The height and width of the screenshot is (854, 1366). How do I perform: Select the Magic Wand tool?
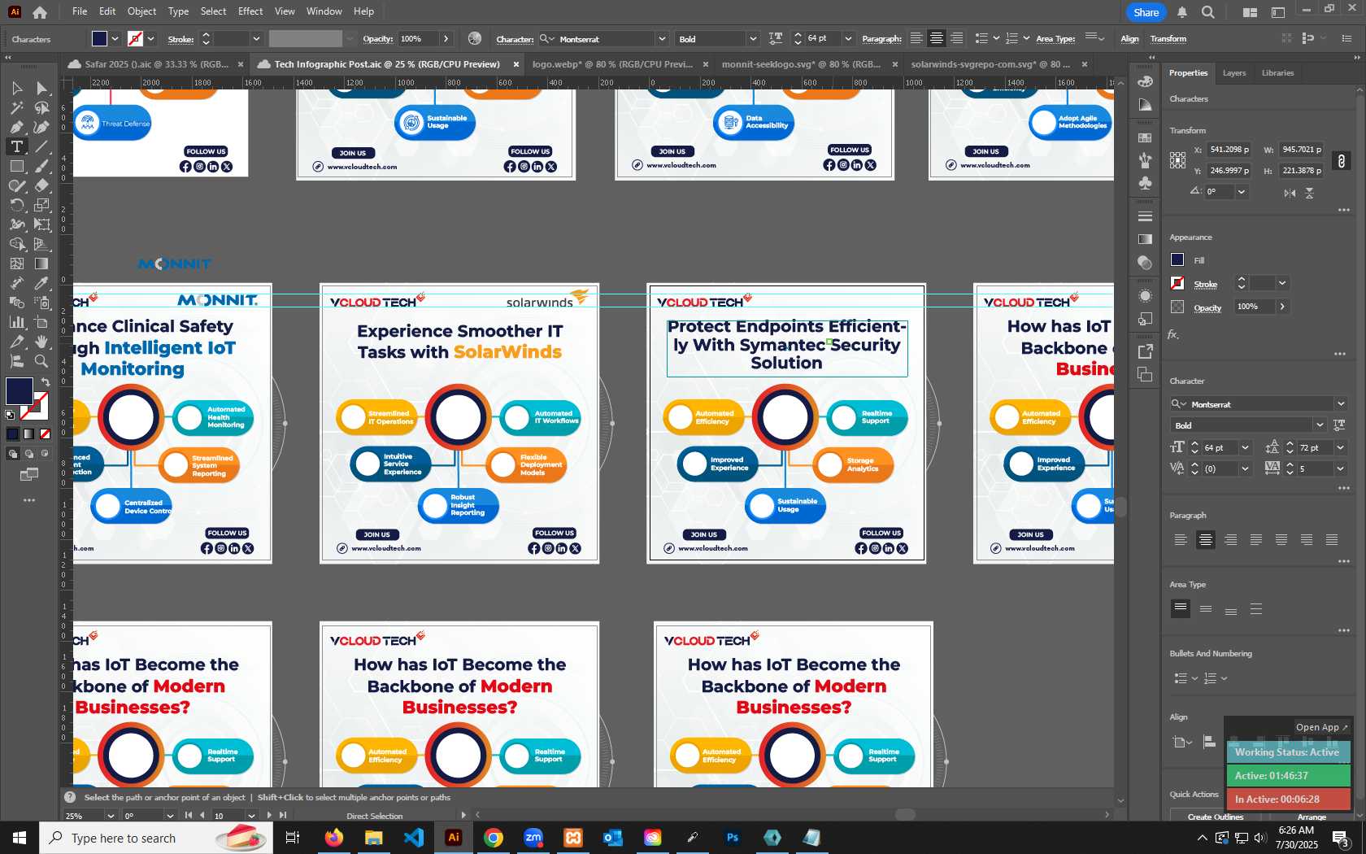pos(16,107)
